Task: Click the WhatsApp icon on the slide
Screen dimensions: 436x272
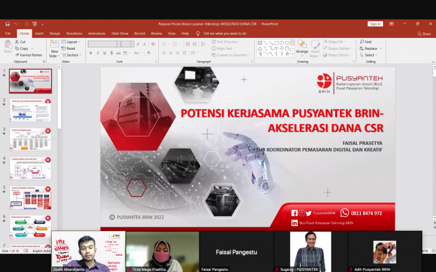Action: click(344, 213)
